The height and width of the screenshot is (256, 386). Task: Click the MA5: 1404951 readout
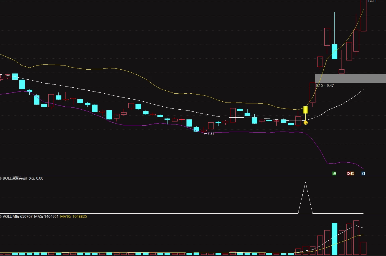coord(46,217)
